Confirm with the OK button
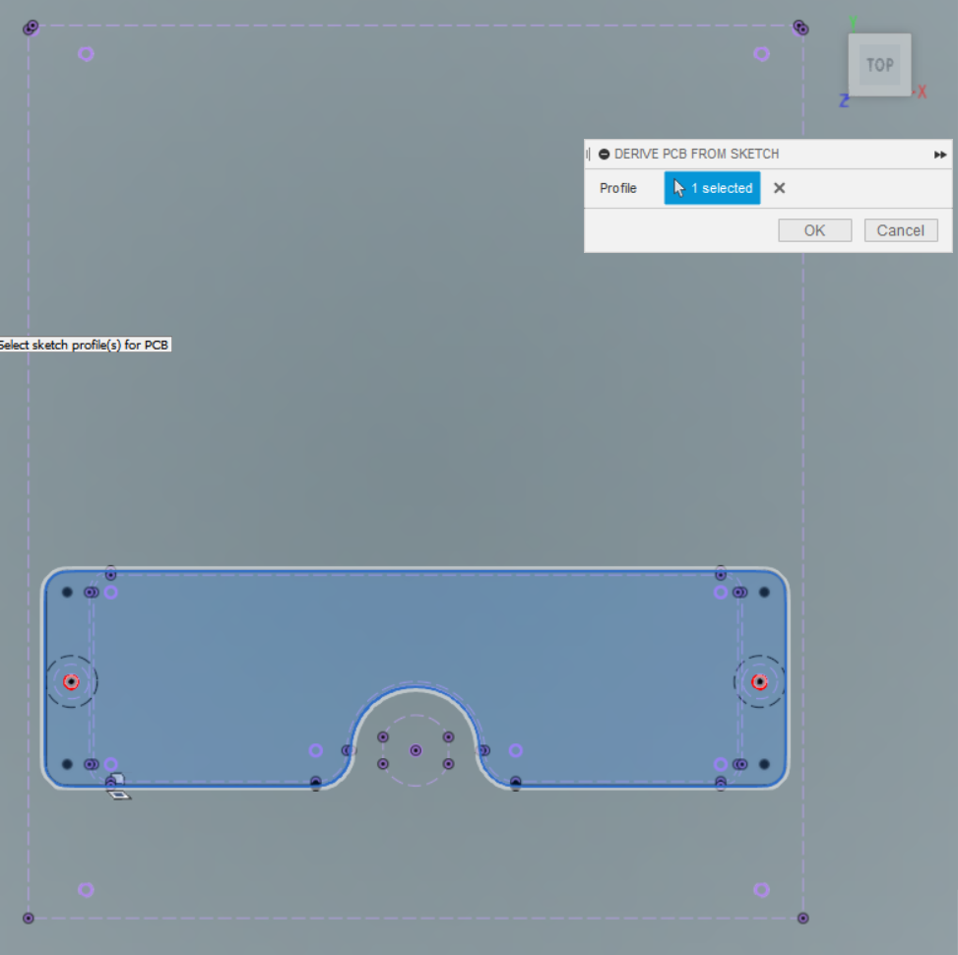 814,229
